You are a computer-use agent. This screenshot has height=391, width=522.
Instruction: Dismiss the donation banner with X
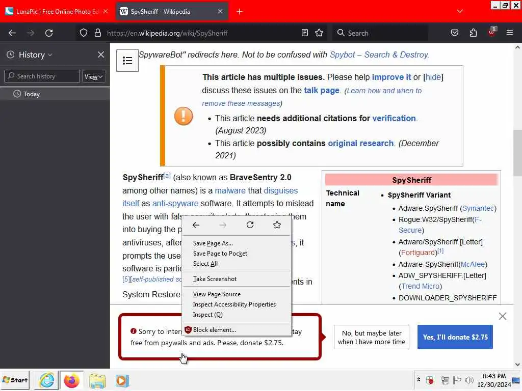click(502, 316)
